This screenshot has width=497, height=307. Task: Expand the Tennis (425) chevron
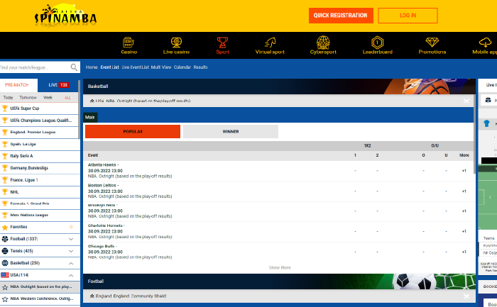[x=71, y=251]
